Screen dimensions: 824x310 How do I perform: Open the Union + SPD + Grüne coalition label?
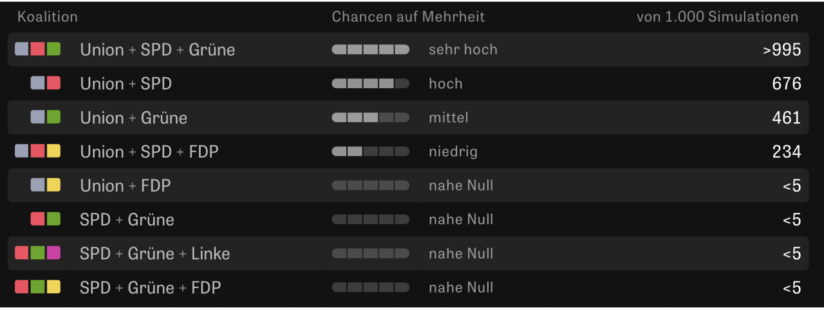pos(157,50)
